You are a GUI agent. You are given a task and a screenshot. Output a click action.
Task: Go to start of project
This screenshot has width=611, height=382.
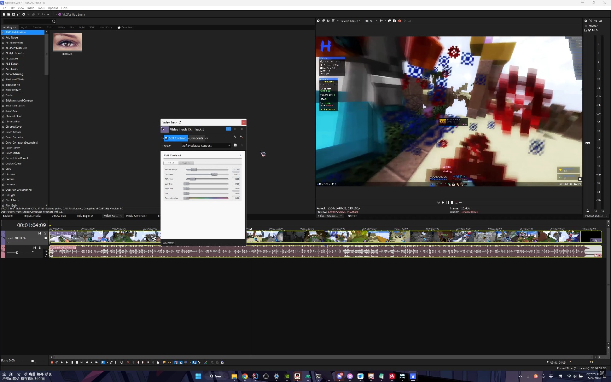[x=81, y=362]
